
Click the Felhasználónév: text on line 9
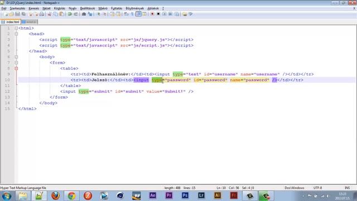(111, 74)
